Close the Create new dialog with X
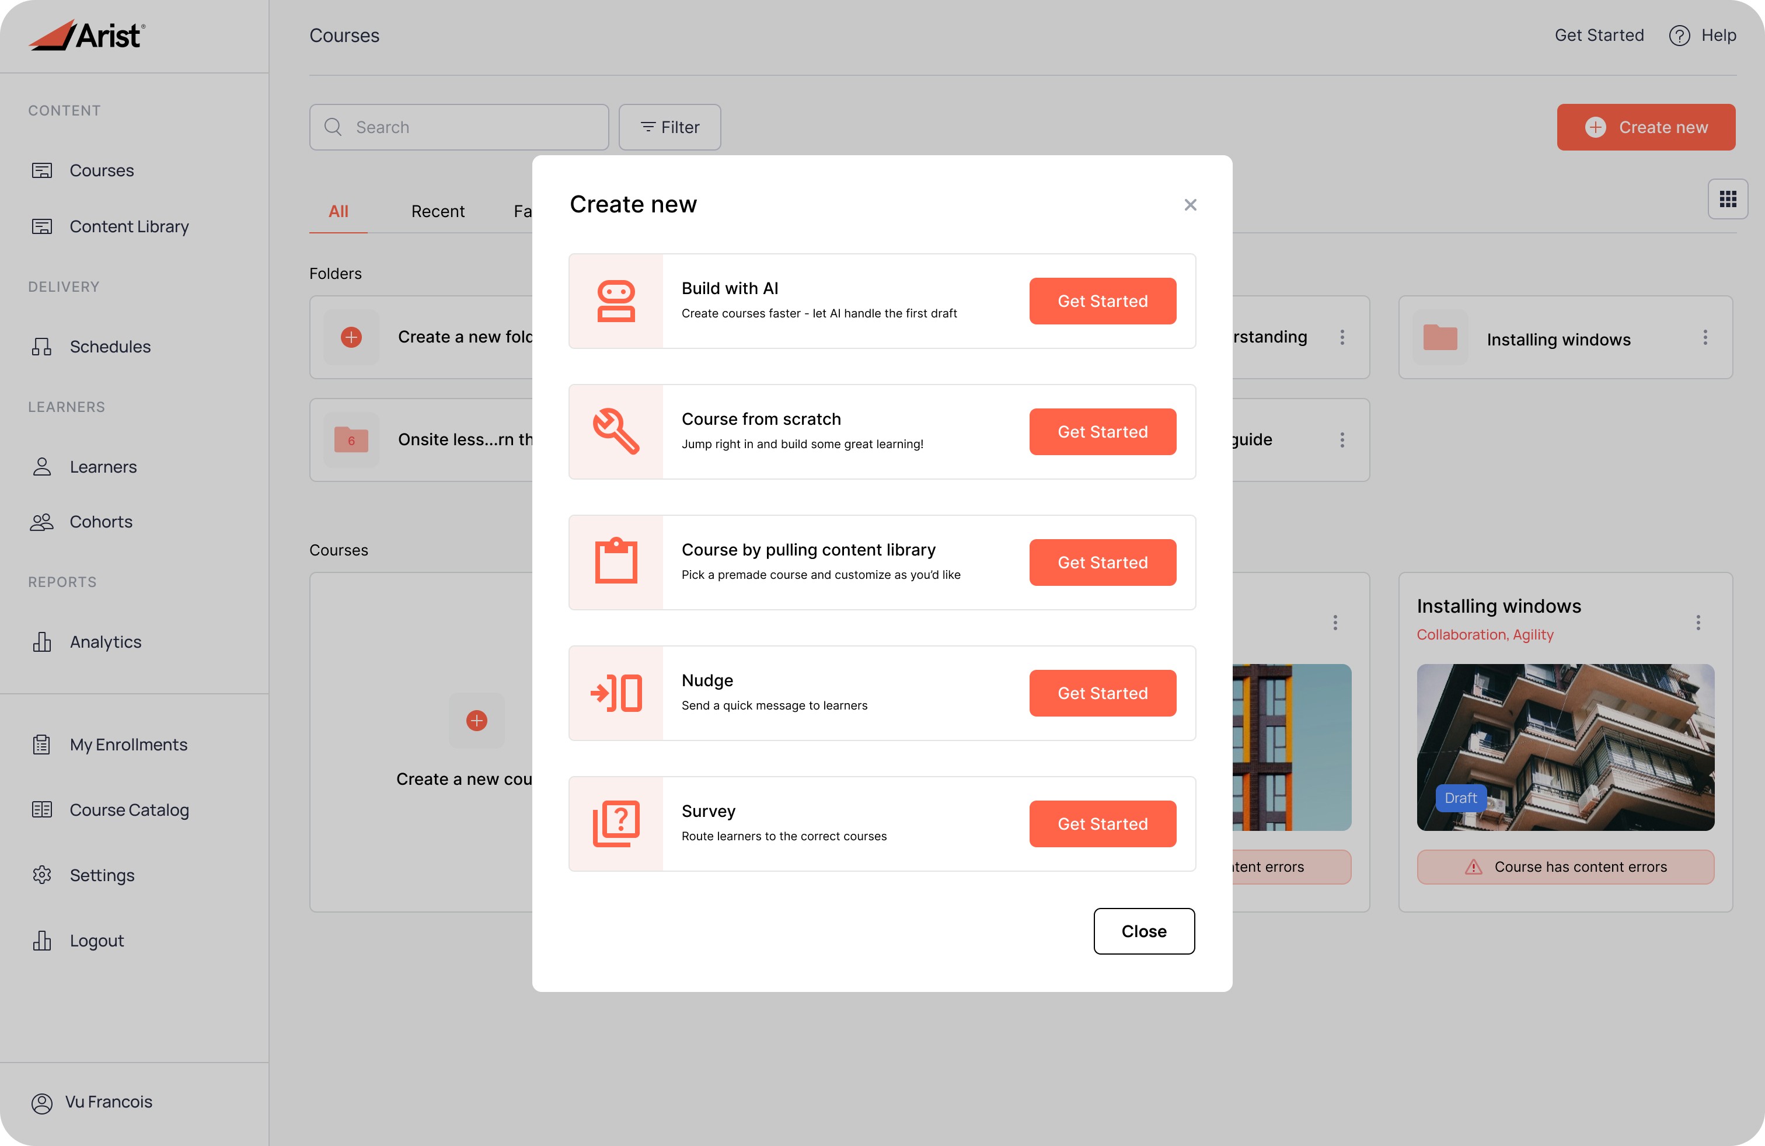 point(1190,205)
